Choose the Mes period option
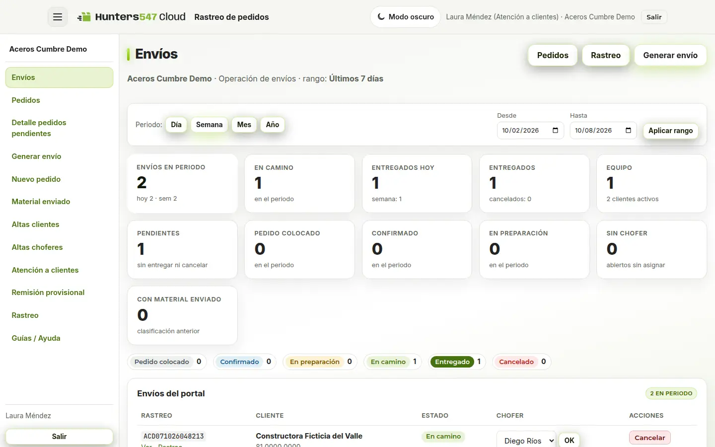The height and width of the screenshot is (447, 715). coord(244,125)
